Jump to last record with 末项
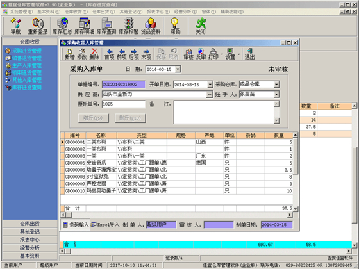359x269 pixels. click(146, 54)
